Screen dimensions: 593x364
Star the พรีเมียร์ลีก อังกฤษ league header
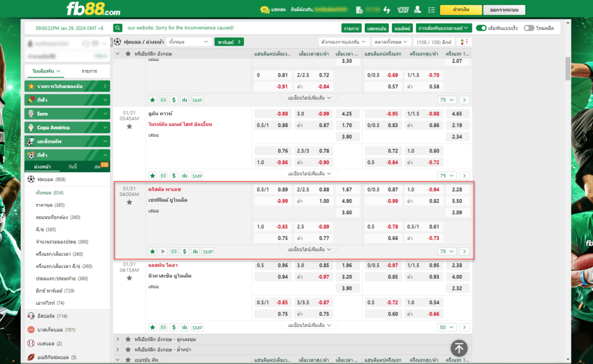[128, 54]
